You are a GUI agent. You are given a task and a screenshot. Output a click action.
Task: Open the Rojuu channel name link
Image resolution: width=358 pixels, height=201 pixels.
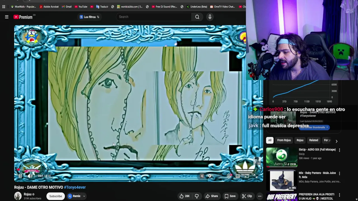point(27,194)
